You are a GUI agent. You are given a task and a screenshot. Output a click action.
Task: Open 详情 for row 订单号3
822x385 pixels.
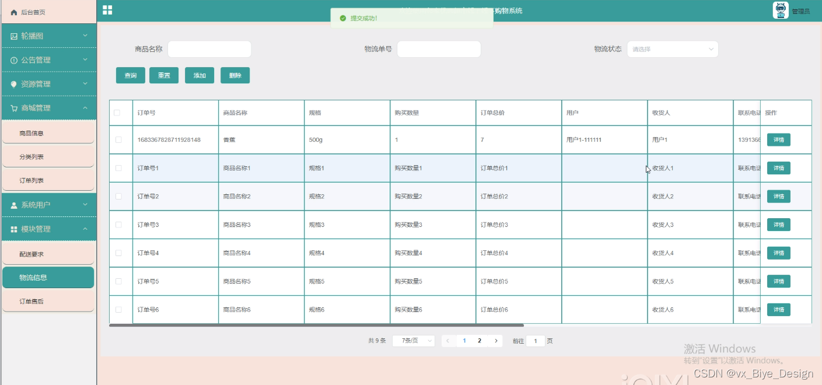click(x=779, y=225)
